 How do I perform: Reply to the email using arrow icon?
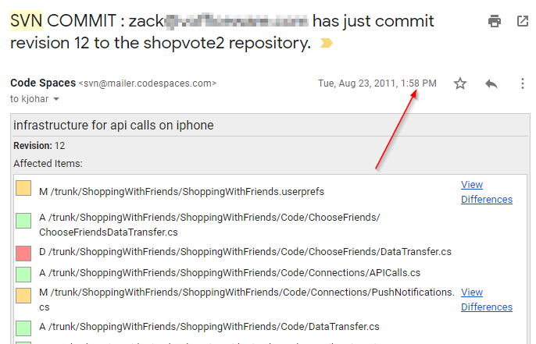491,83
